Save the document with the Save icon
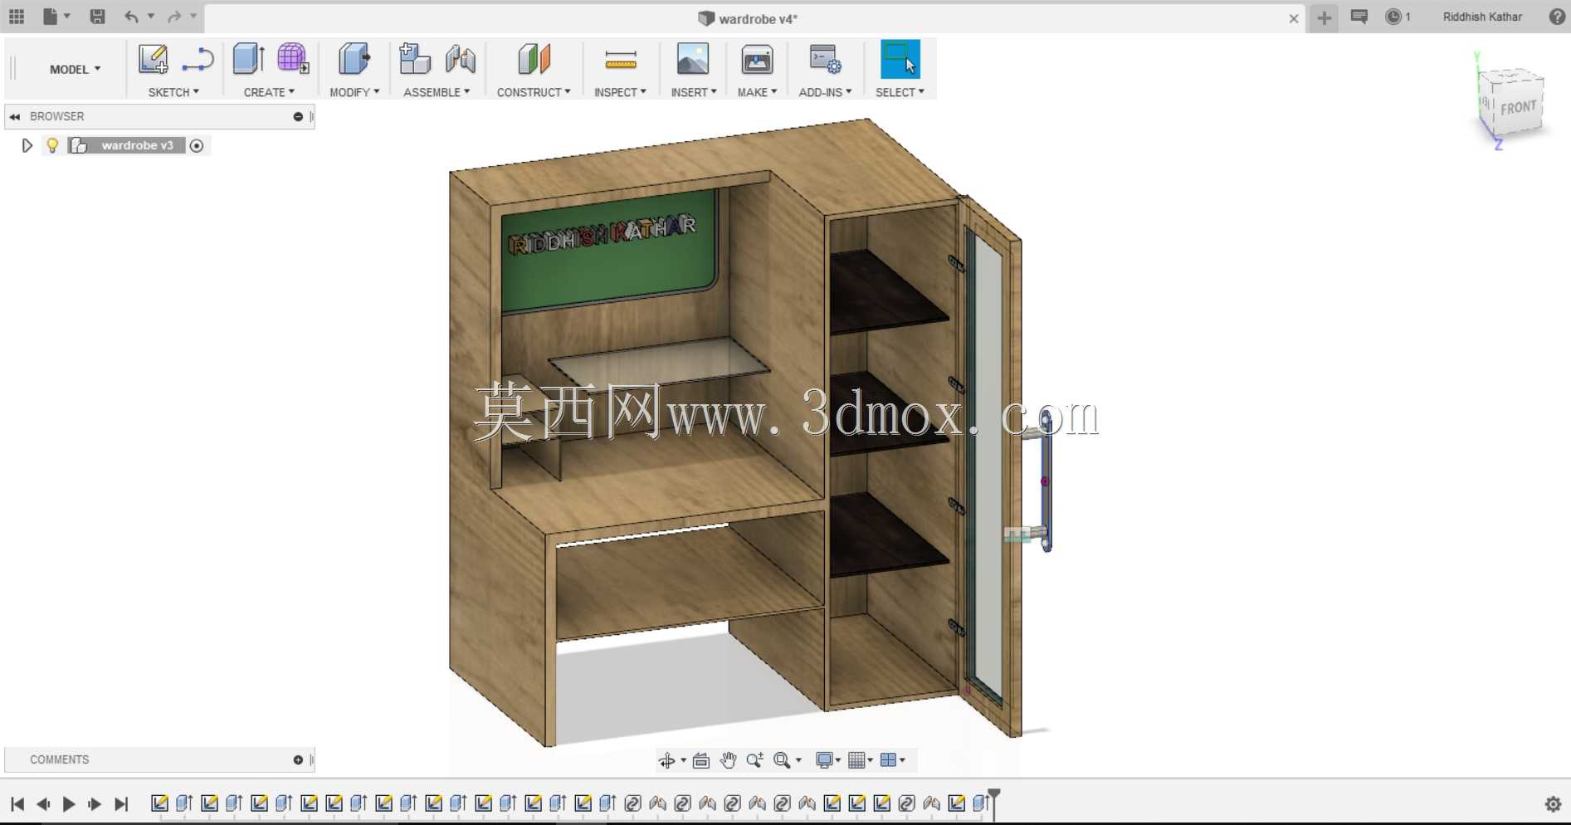Viewport: 1571px width, 825px height. coord(97,16)
